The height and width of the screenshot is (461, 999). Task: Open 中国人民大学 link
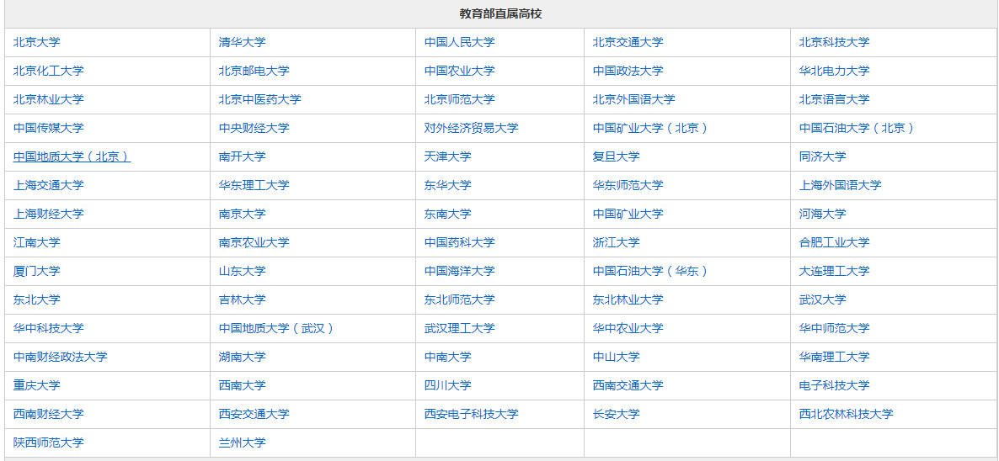[x=459, y=43]
